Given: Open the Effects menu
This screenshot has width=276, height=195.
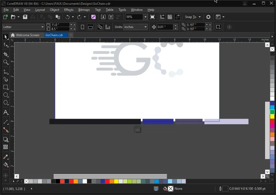Looking at the screenshot, I should coord(69,10).
